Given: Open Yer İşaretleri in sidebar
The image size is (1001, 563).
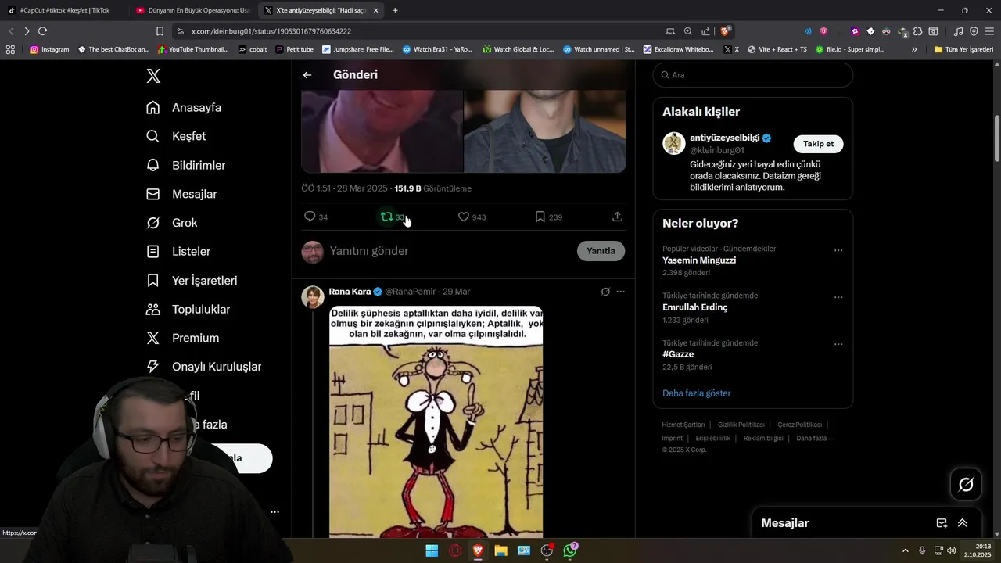Looking at the screenshot, I should pyautogui.click(x=192, y=280).
